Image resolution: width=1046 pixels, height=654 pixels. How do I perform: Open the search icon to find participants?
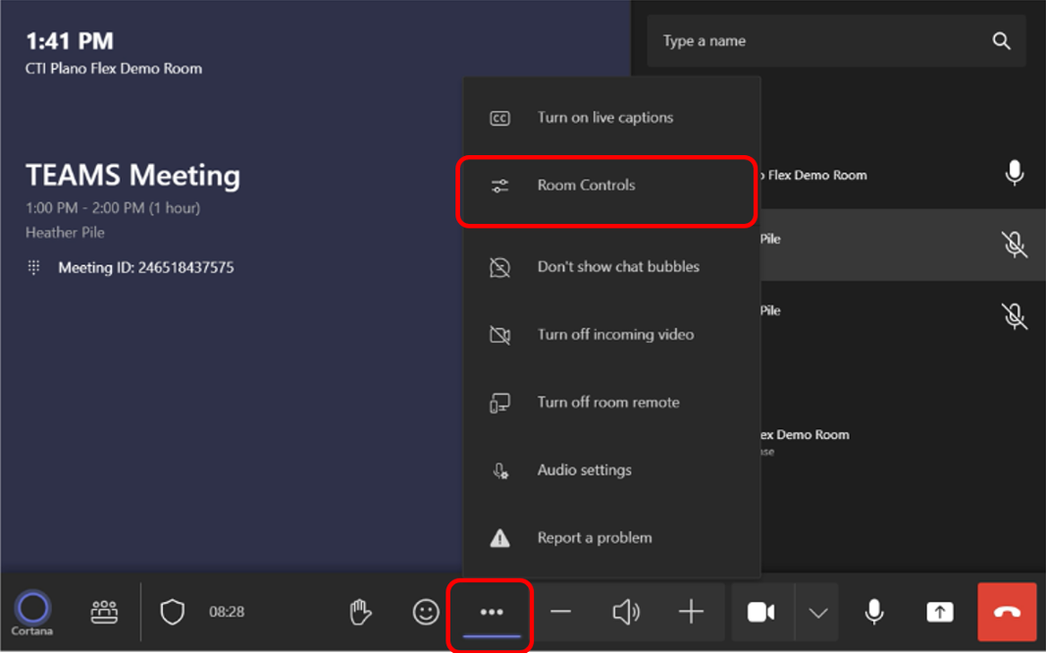click(1001, 40)
